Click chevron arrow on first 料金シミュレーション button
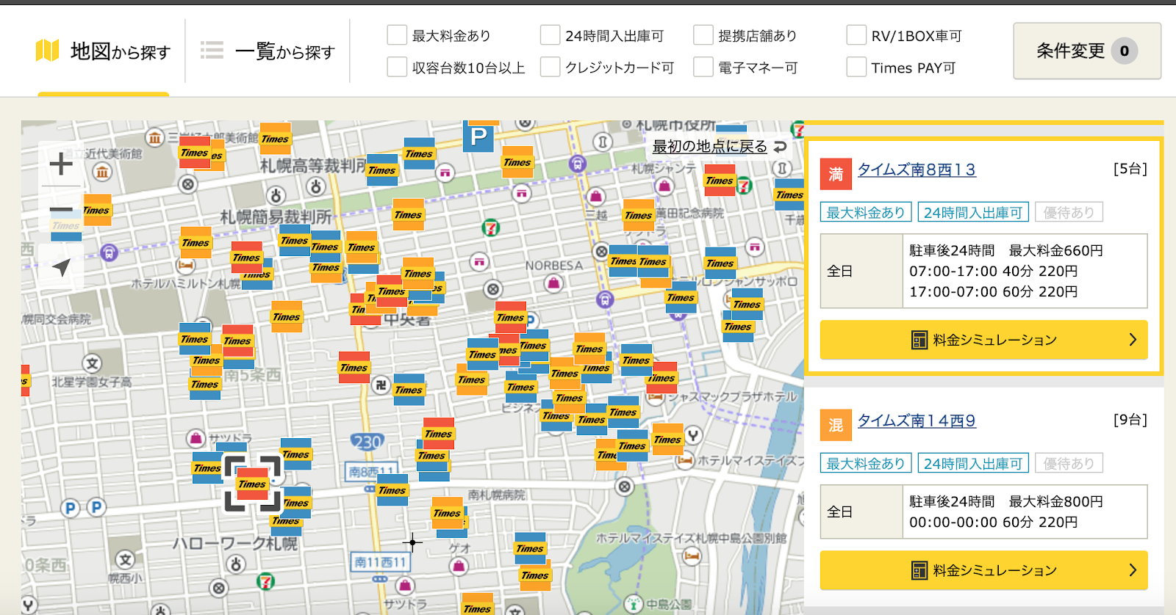1176x615 pixels. point(1133,340)
